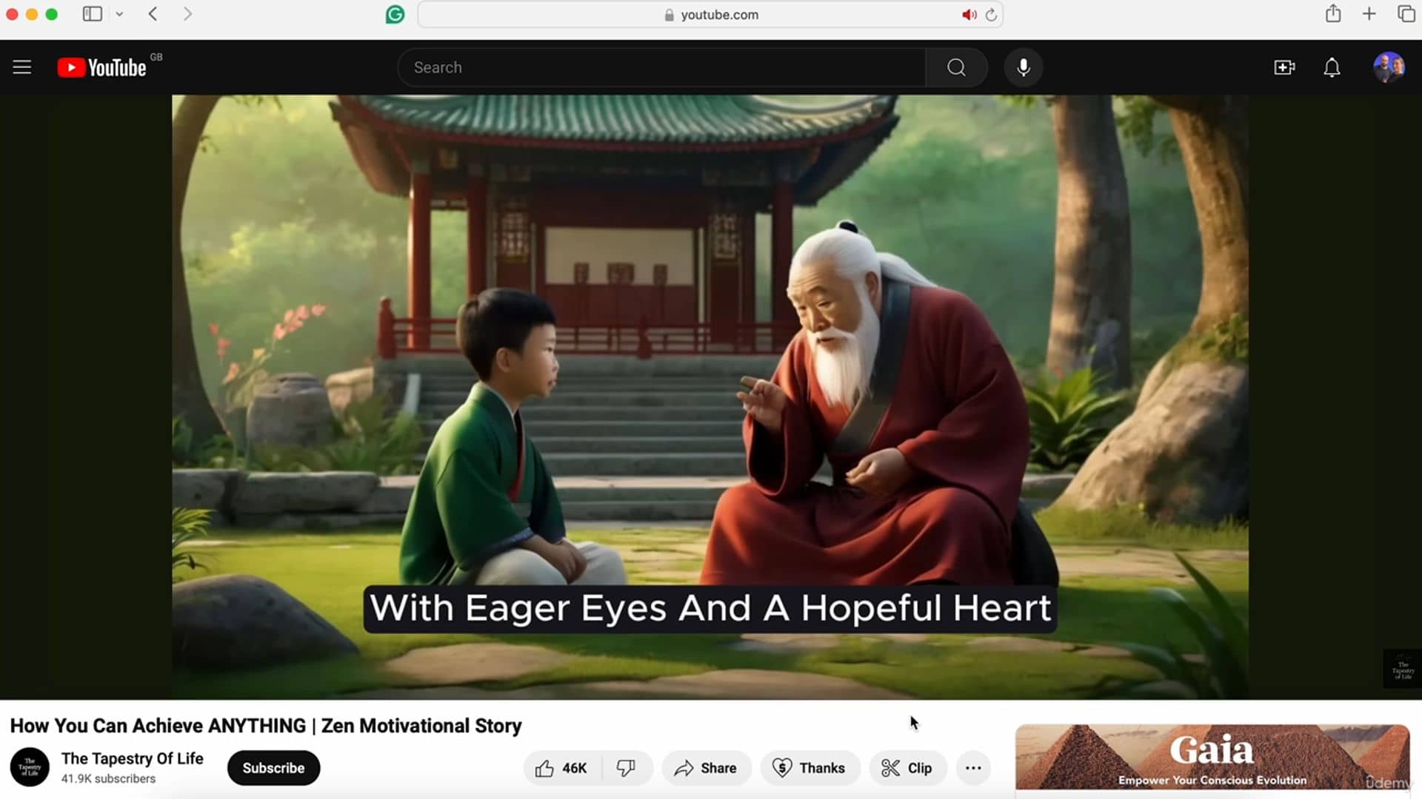The width and height of the screenshot is (1422, 799).
Task: Open the Create video icon
Action: coord(1284,67)
